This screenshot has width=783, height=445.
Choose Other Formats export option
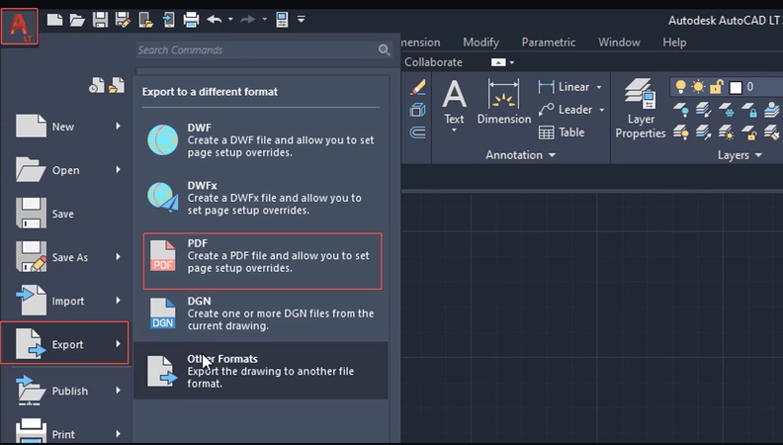(x=261, y=371)
